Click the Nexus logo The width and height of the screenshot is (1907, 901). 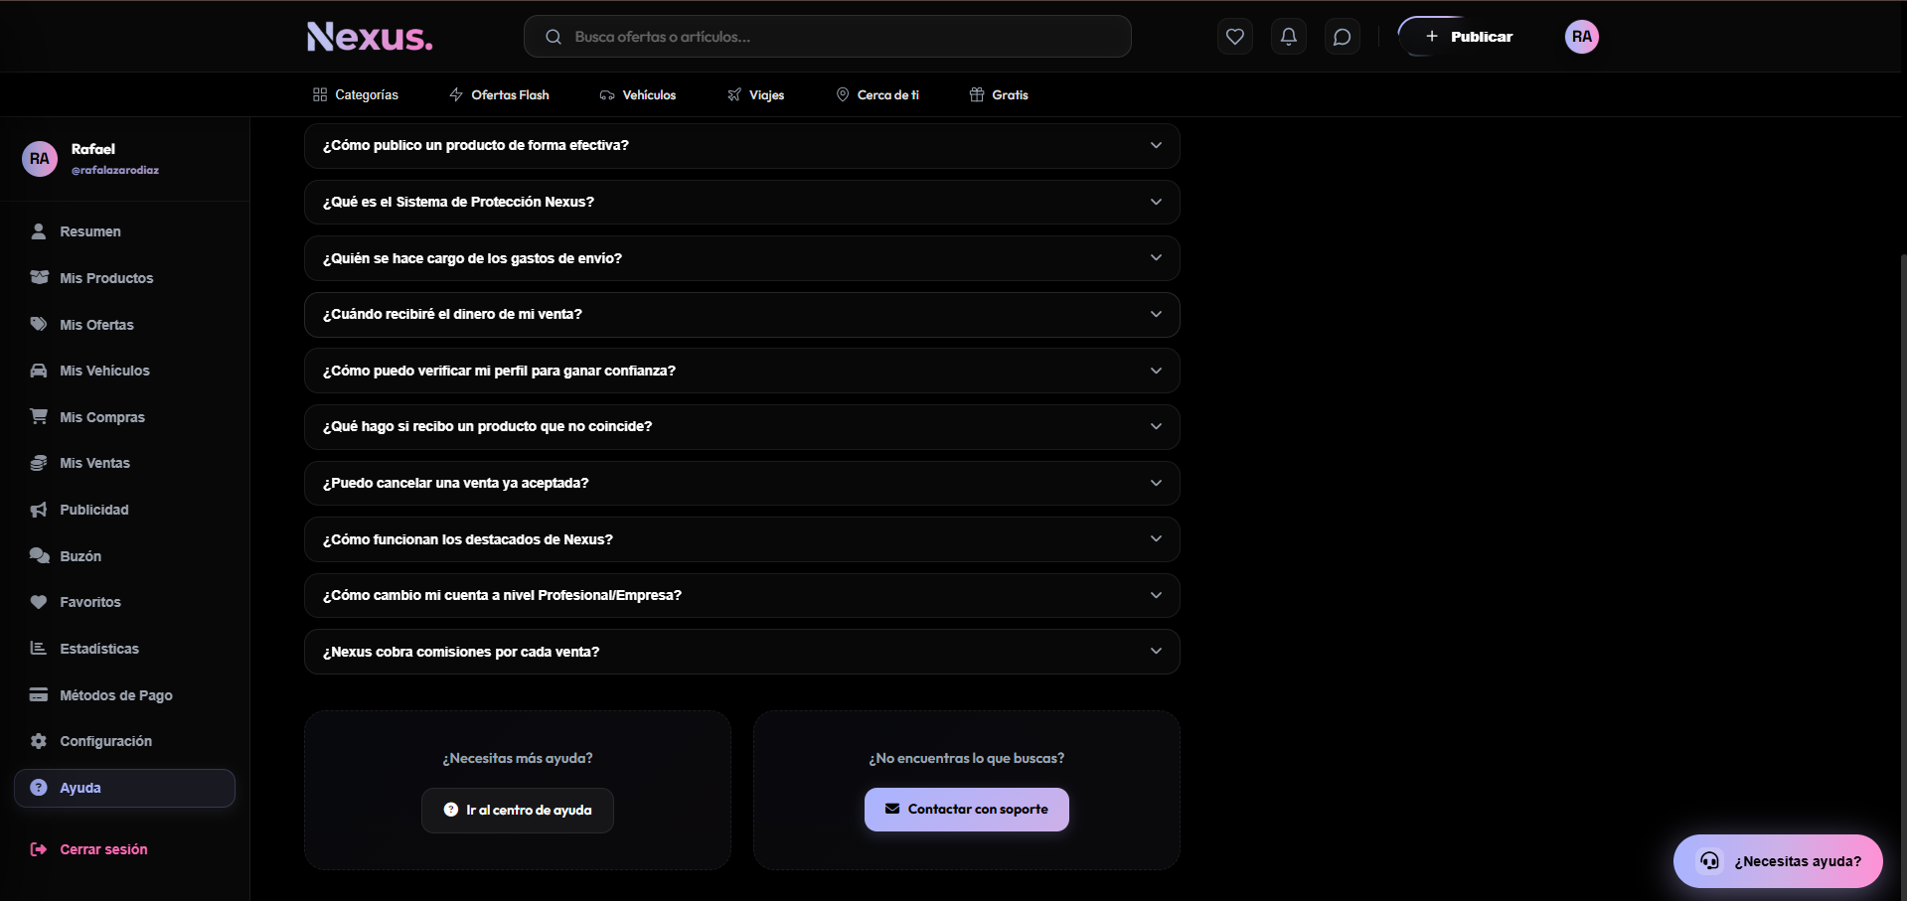[x=370, y=37]
